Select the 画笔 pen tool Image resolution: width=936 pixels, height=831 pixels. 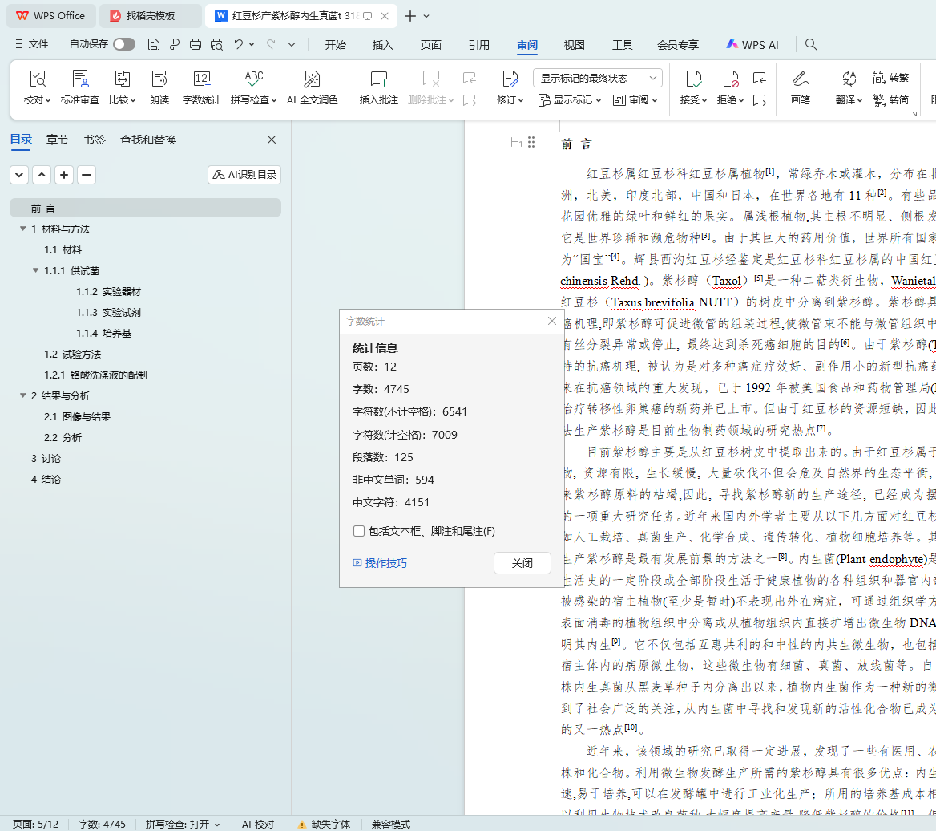[801, 87]
